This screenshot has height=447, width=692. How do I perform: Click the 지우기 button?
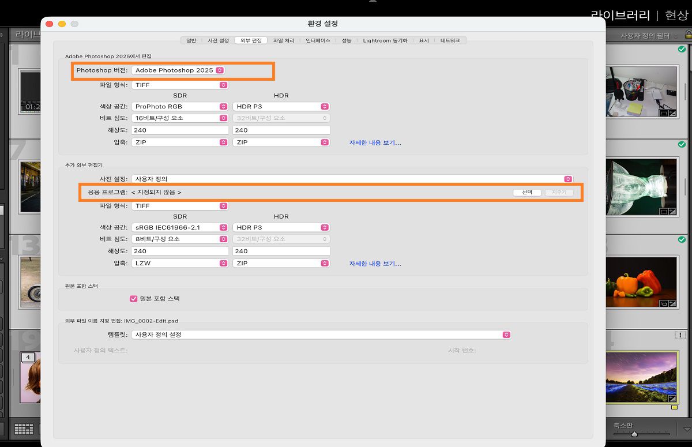(559, 193)
